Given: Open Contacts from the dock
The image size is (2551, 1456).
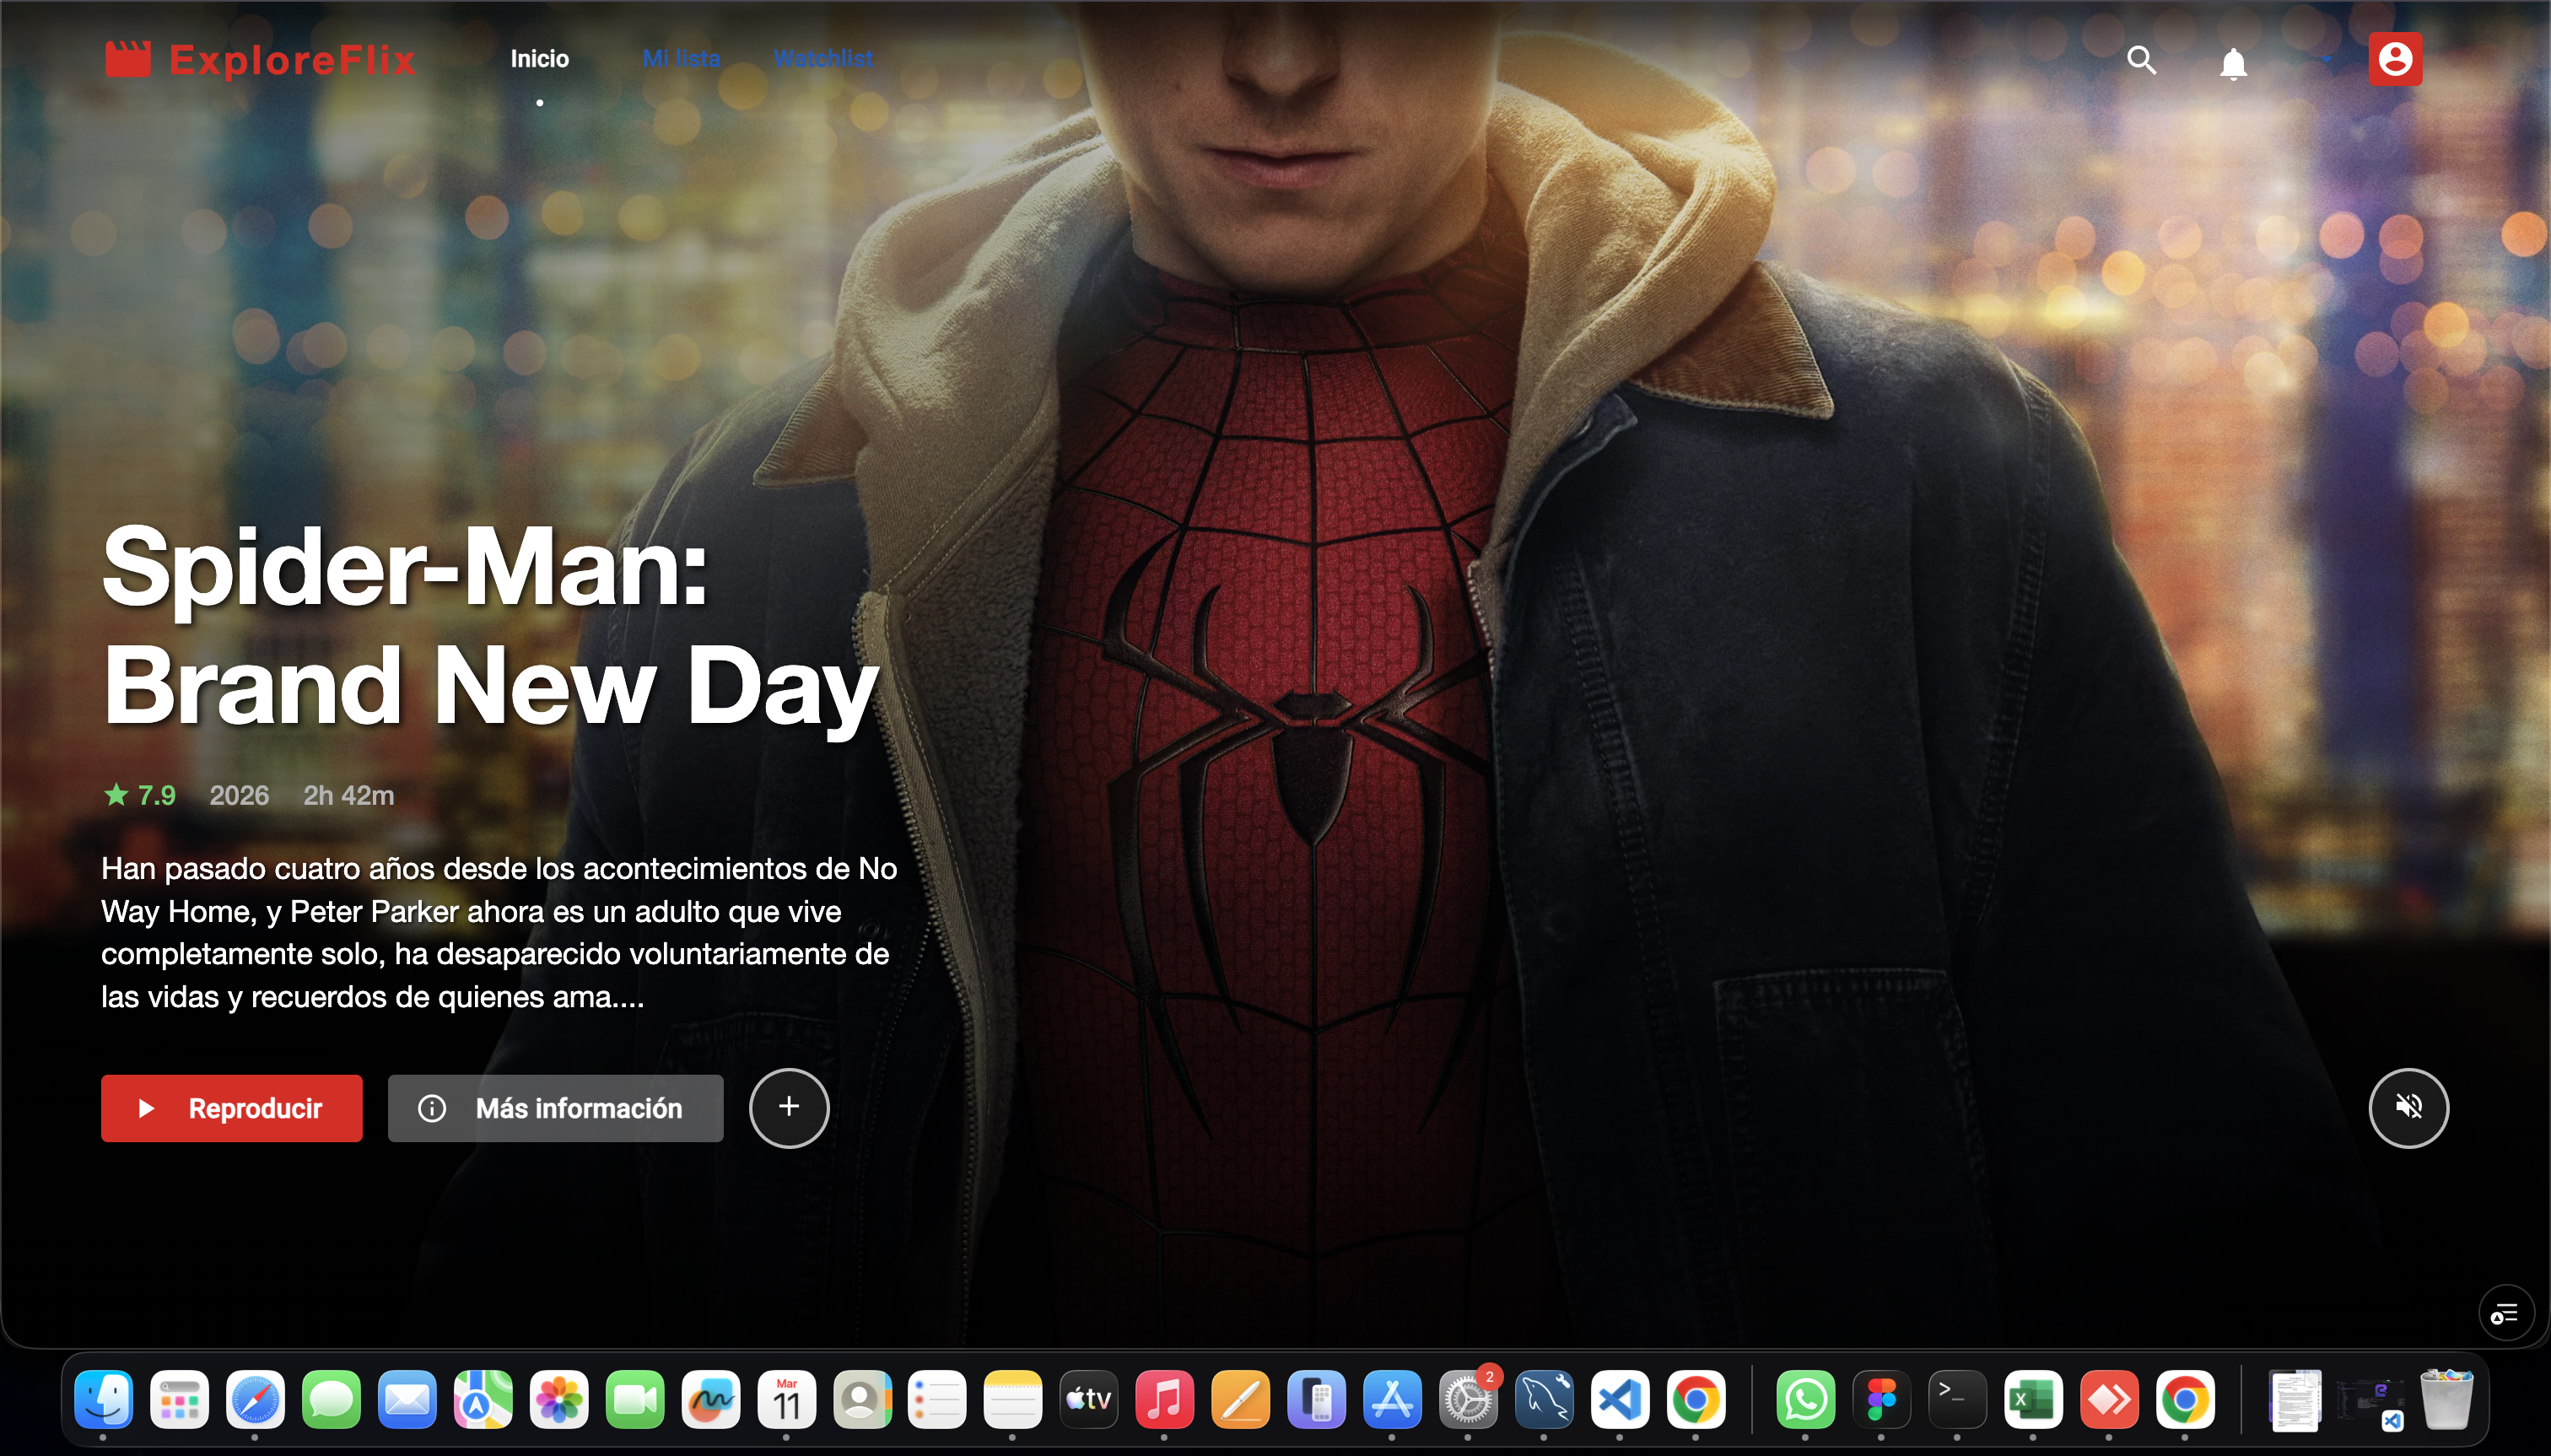Looking at the screenshot, I should click(862, 1399).
